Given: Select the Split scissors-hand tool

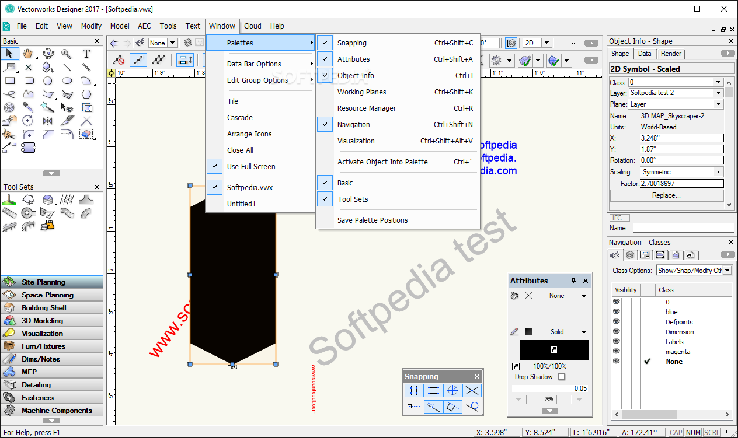Looking at the screenshot, I should pyautogui.click(x=9, y=134).
